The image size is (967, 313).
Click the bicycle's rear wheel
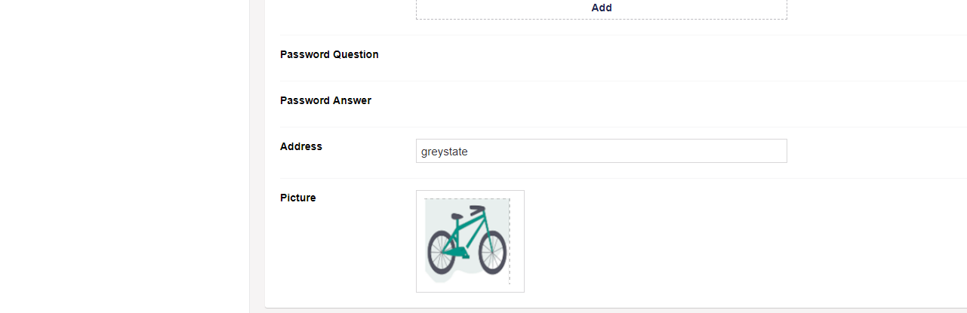point(442,252)
